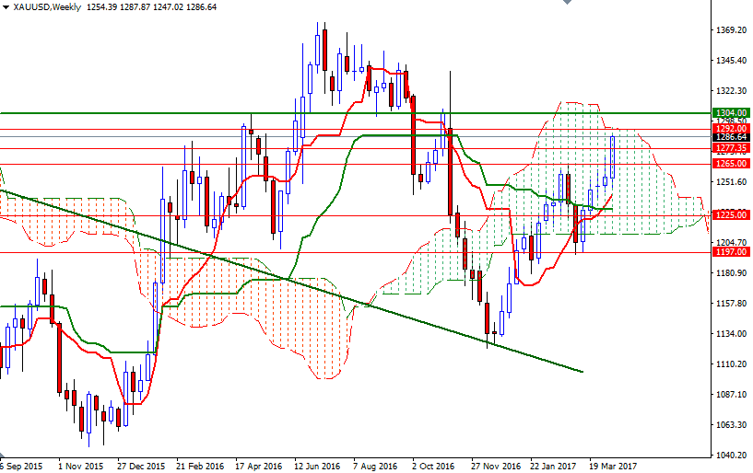The image size is (753, 473).
Task: Click the 1110.20 value on price axis
Action: [732, 364]
